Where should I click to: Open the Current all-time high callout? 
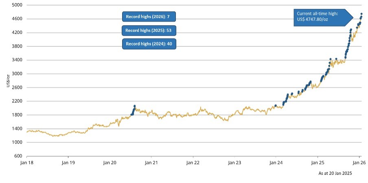coord(320,17)
